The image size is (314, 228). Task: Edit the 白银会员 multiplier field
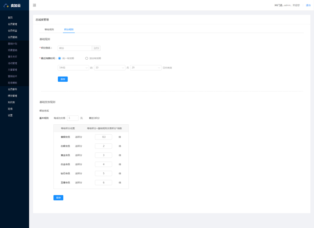point(103,146)
